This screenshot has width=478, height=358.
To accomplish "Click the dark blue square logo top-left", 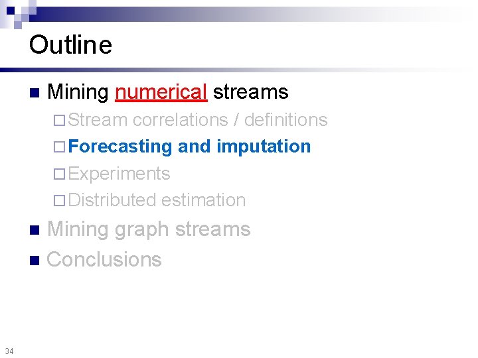I will pos(11,11).
